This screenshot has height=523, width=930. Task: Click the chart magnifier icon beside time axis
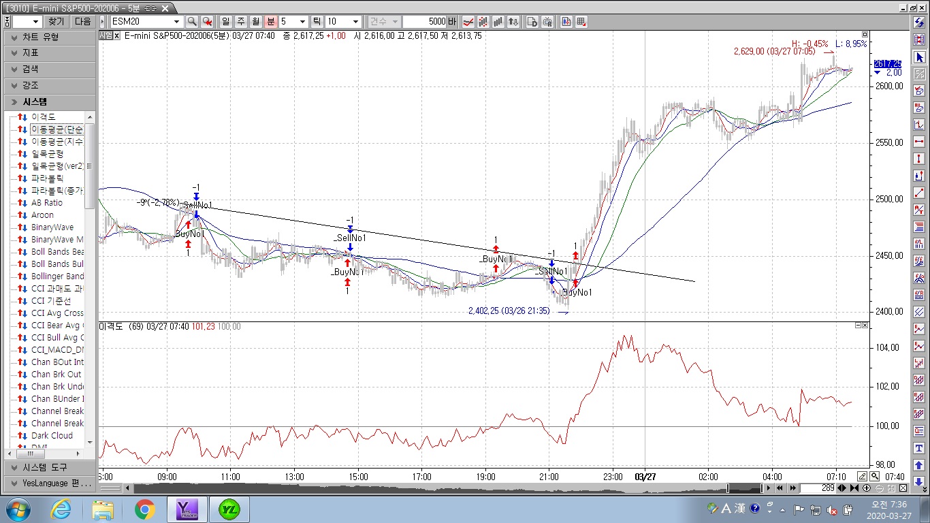pos(875,476)
